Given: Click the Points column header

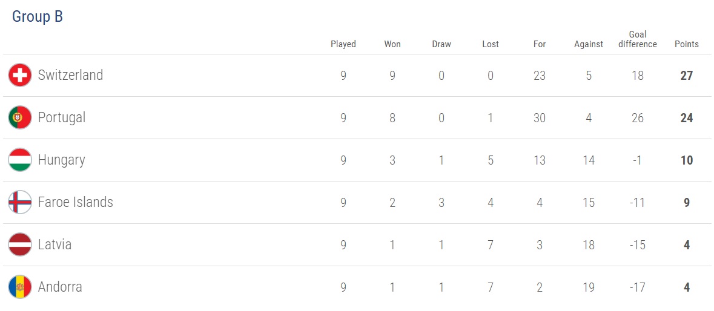Looking at the screenshot, I should [686, 44].
